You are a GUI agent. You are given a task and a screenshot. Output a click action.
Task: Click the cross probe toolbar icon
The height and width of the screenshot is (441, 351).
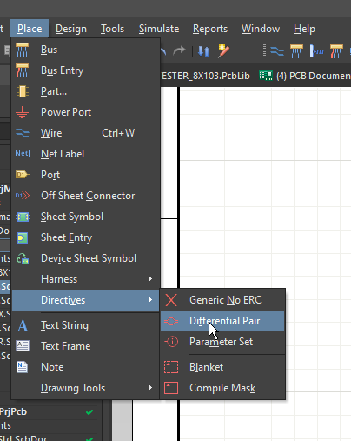pos(223,51)
